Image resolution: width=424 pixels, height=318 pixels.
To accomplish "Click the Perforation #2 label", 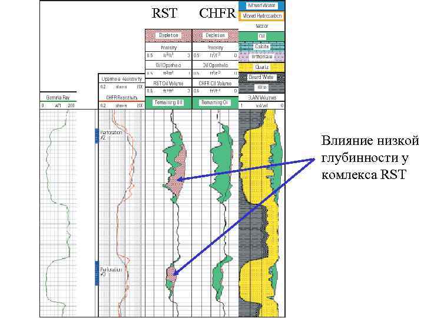I will point(111,135).
